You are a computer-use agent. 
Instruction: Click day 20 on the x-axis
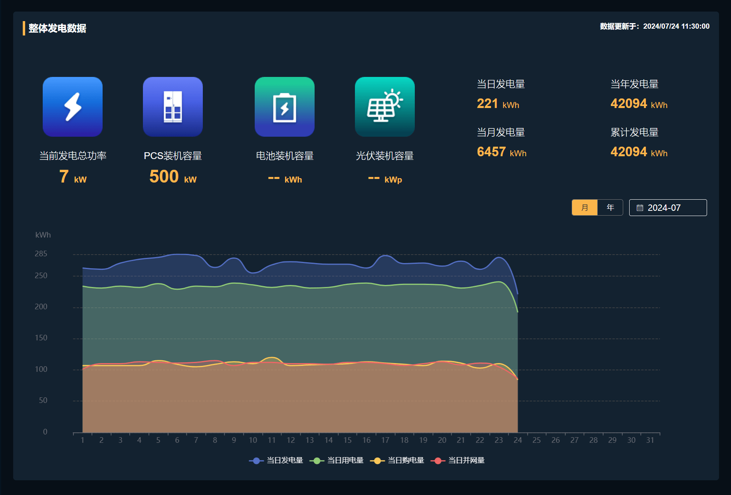442,440
